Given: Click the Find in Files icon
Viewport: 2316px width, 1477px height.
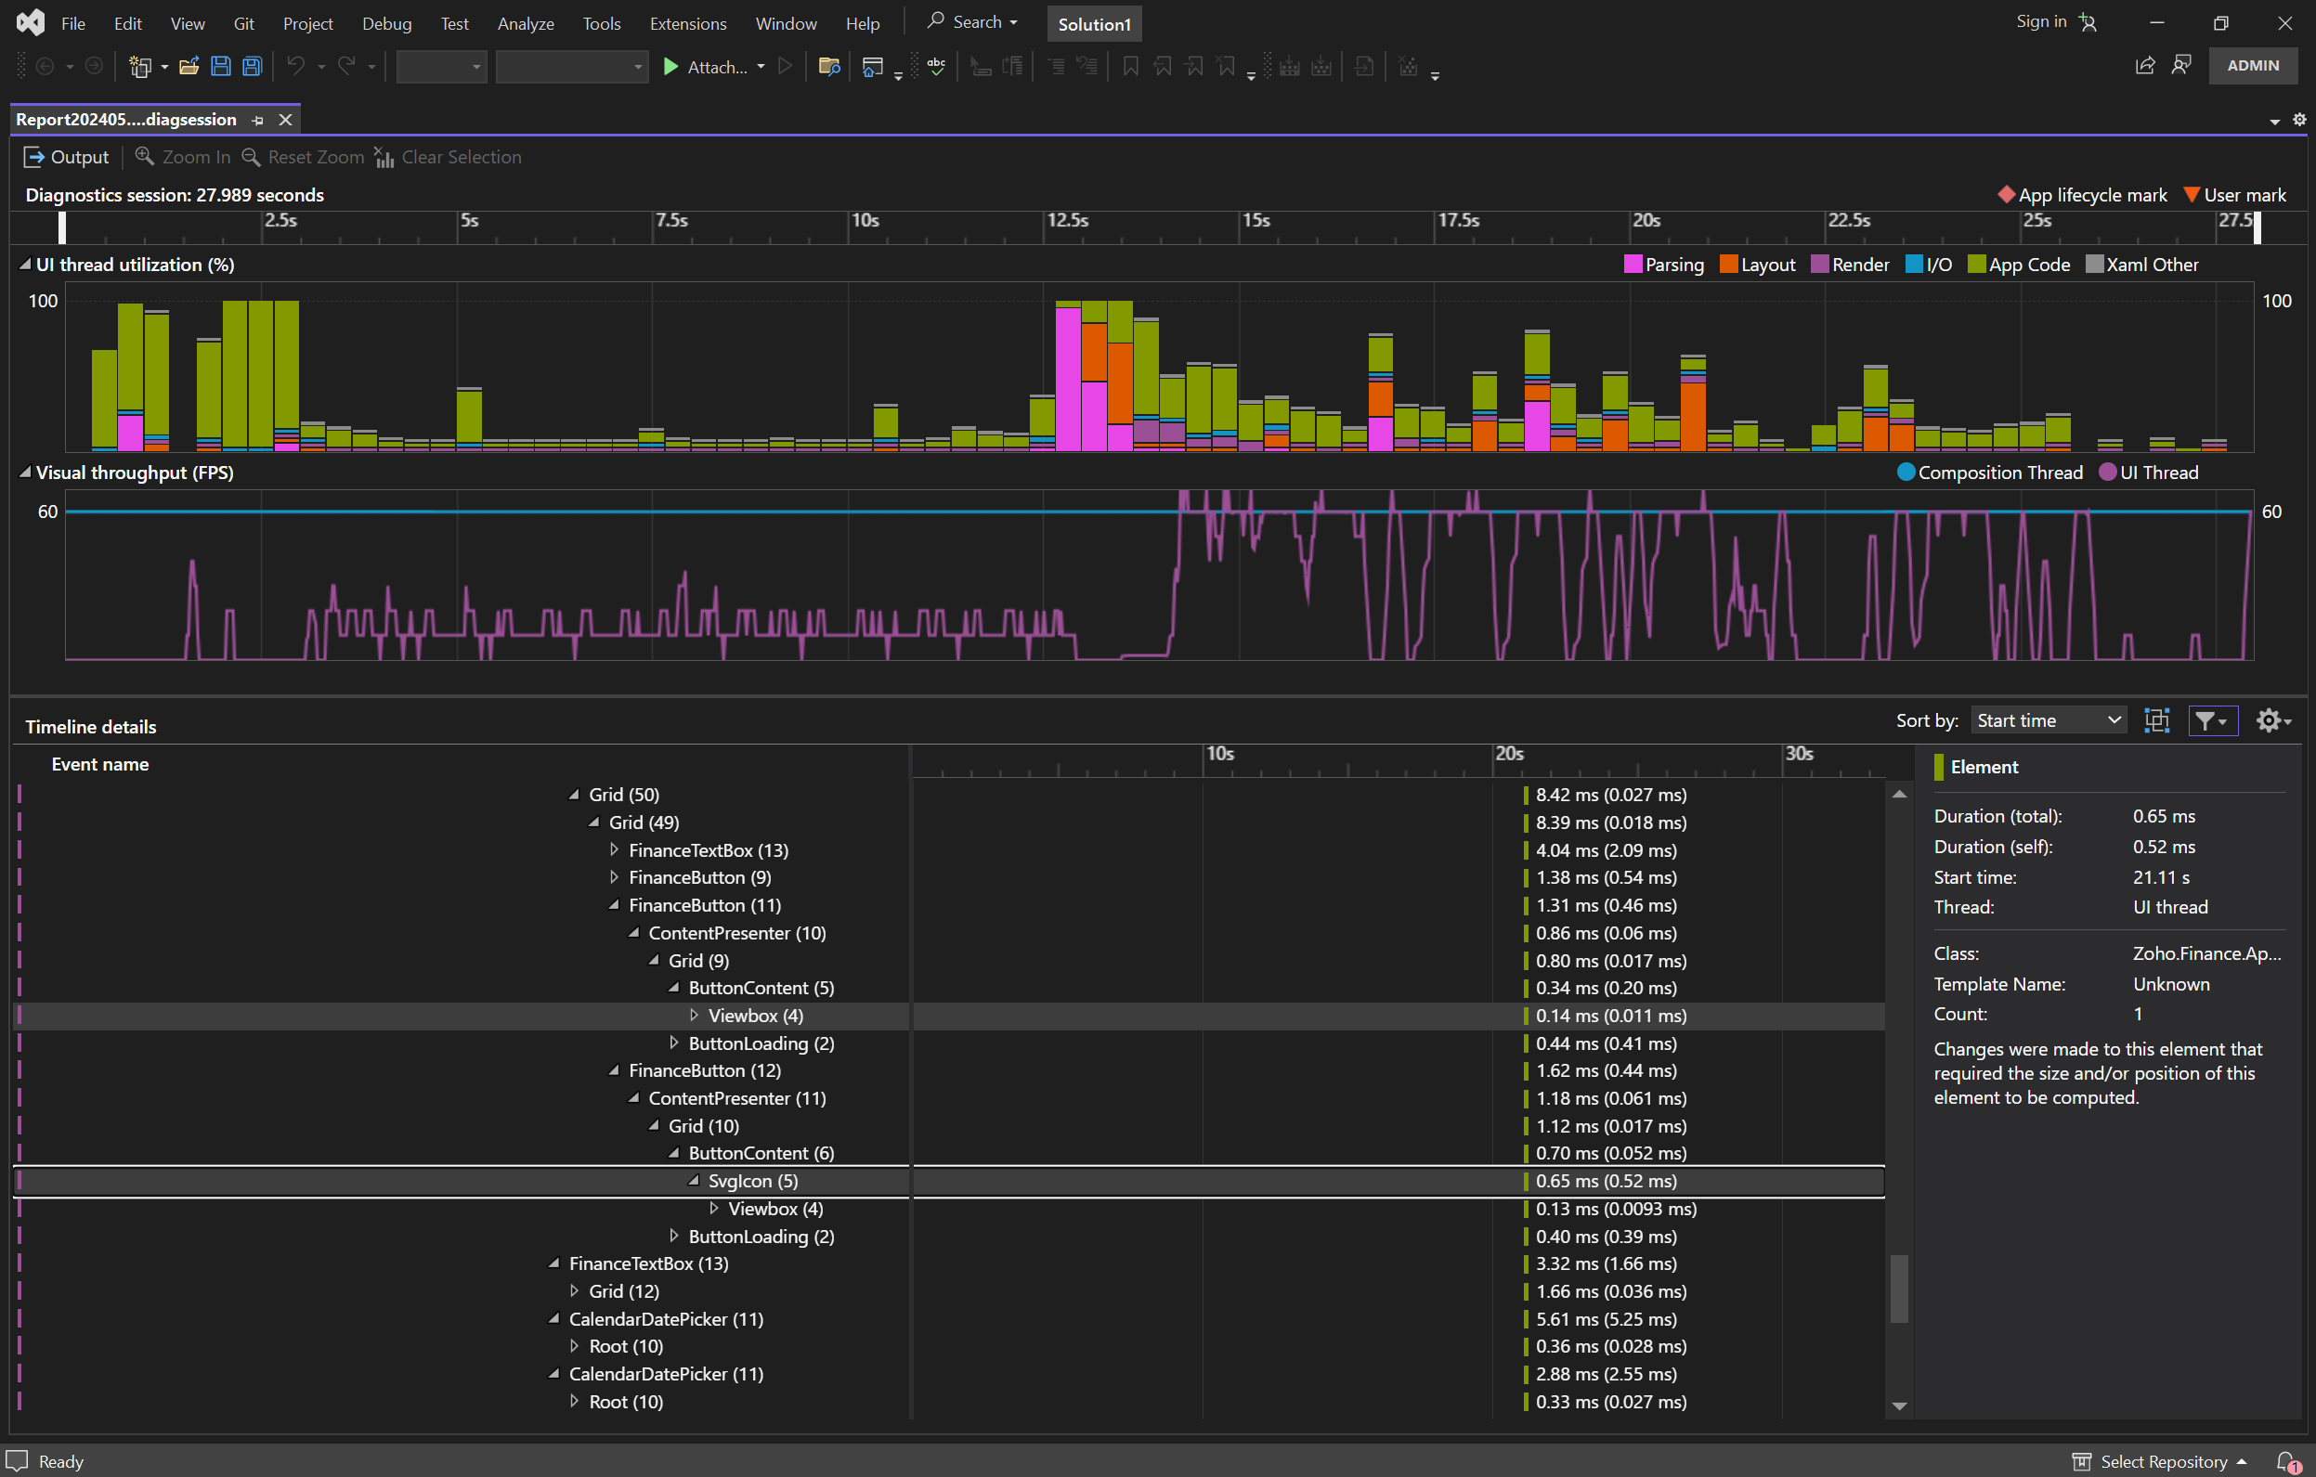Looking at the screenshot, I should click(x=828, y=66).
